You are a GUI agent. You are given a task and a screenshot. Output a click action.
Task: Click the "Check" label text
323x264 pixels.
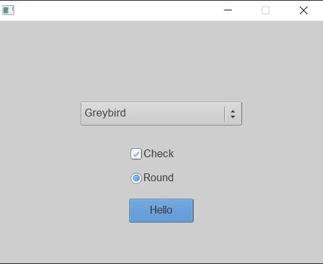pos(159,154)
